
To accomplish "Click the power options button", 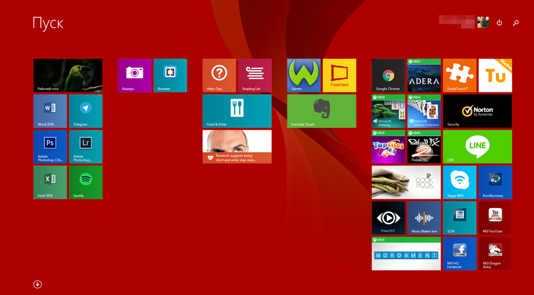I will (499, 22).
